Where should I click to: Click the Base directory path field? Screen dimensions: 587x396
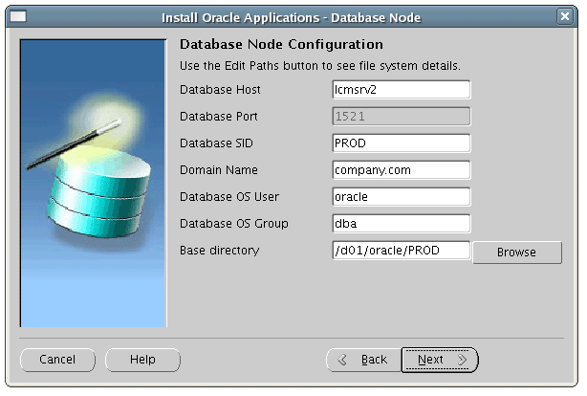[x=402, y=251]
